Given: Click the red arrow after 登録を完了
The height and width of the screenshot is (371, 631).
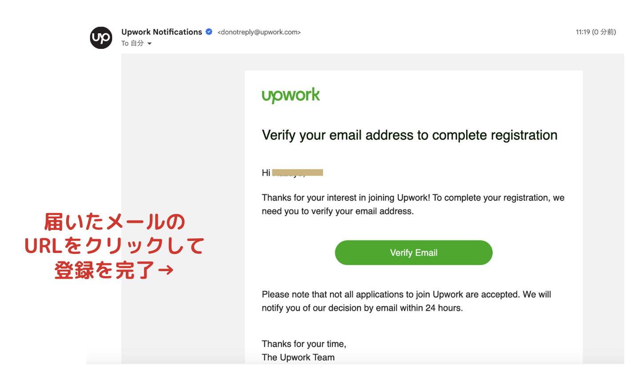Looking at the screenshot, I should tap(165, 270).
